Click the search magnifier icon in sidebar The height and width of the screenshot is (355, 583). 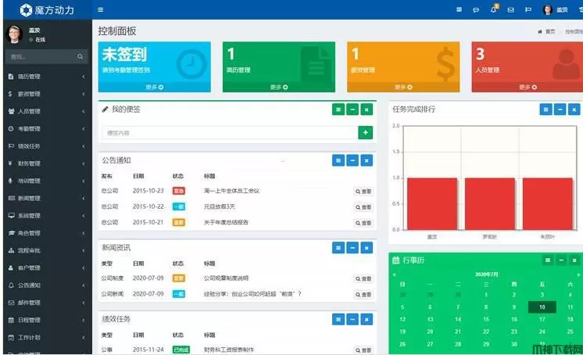point(80,57)
